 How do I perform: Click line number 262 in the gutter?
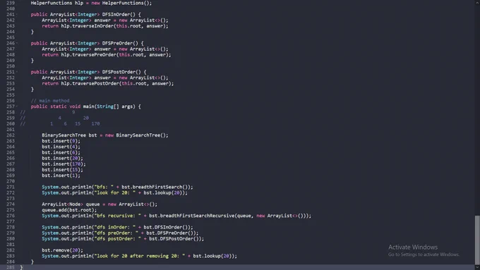[x=11, y=135]
